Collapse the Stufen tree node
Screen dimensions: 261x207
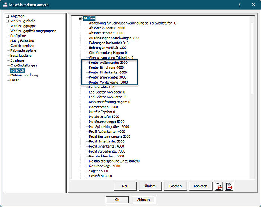coord(80,18)
